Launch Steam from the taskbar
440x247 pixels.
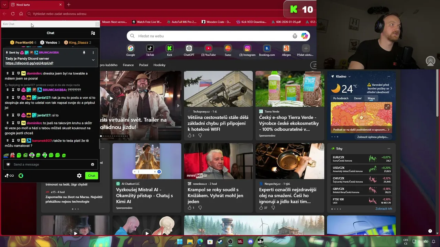point(220,242)
